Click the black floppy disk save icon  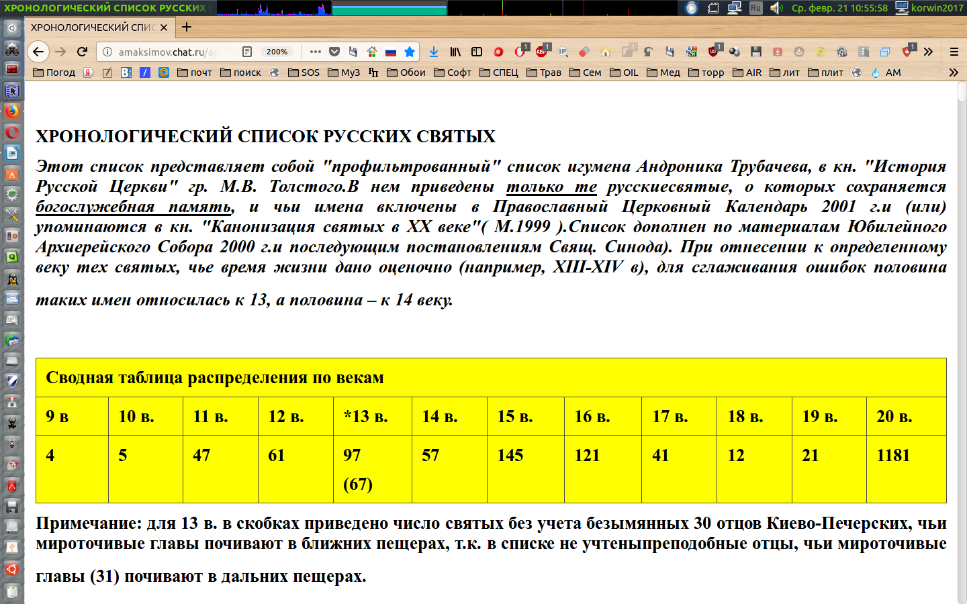pyautogui.click(x=756, y=52)
